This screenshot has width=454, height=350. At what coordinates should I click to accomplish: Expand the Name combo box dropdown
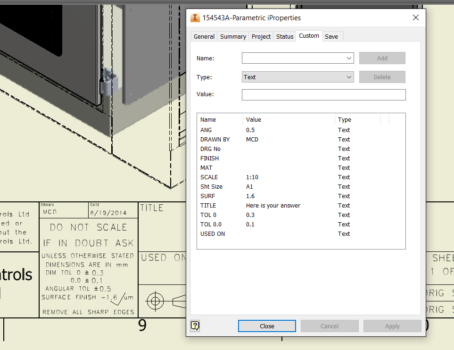349,58
